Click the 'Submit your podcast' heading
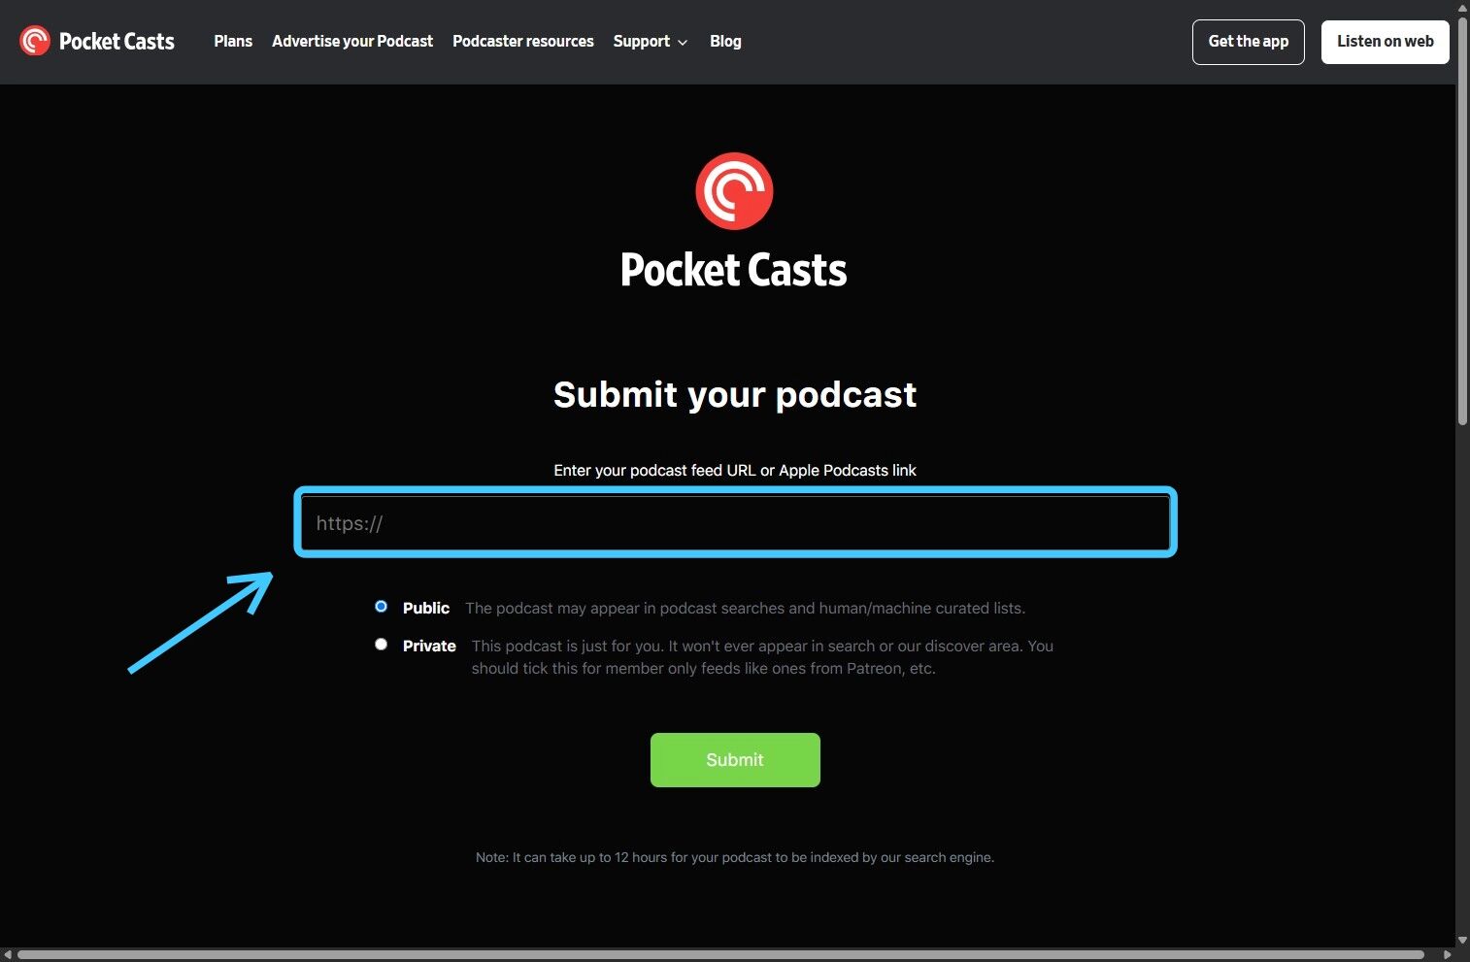Screen dimensions: 1470x962 [x=735, y=394]
